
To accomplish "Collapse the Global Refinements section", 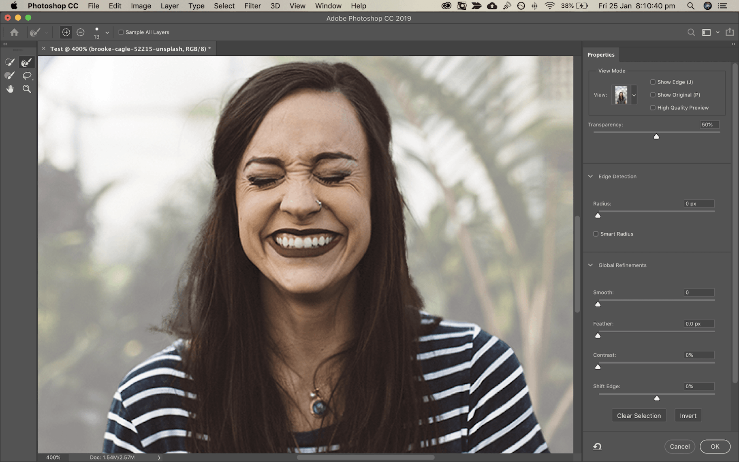I will tap(590, 265).
